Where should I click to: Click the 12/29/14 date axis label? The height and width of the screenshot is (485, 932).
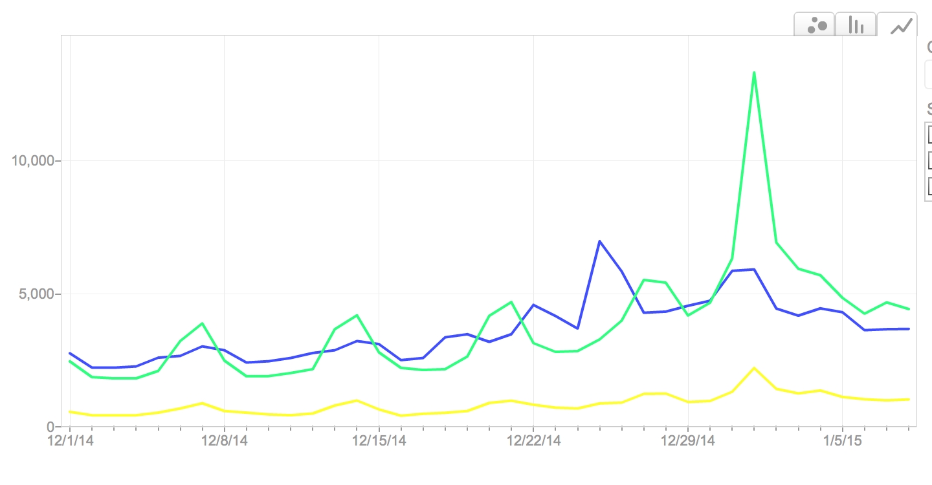(687, 441)
